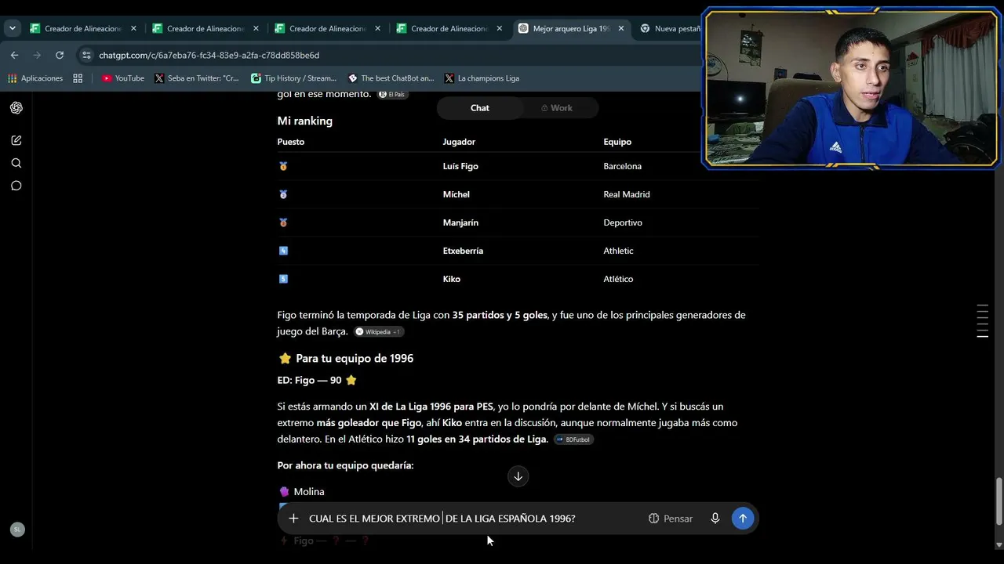The width and height of the screenshot is (1004, 564).
Task: Click Manjarín in the ranking table
Action: [460, 222]
